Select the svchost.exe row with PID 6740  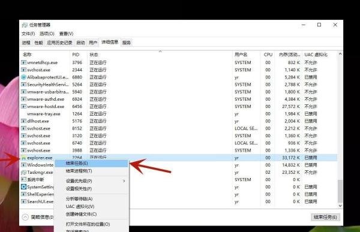click(179, 143)
